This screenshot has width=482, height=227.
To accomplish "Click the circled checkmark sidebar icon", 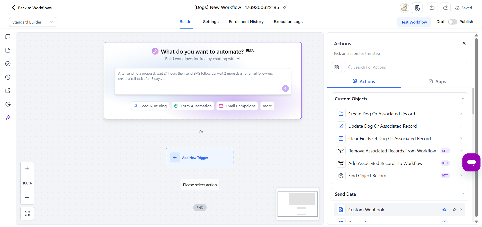I will coord(8,64).
